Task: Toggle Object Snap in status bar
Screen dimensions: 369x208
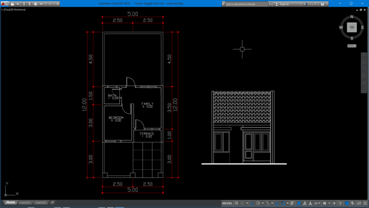Action: tap(283, 203)
